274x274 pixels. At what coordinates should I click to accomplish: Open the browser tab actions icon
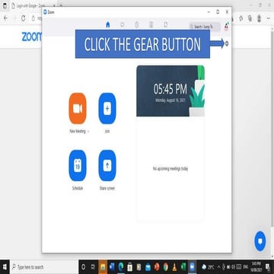pos(5,6)
